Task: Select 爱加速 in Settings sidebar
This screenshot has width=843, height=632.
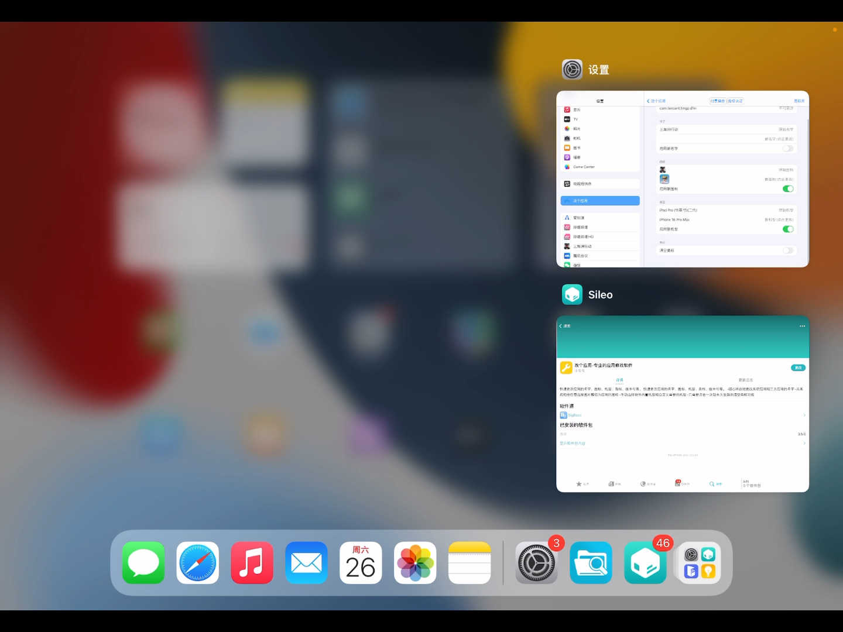Action: [600, 218]
